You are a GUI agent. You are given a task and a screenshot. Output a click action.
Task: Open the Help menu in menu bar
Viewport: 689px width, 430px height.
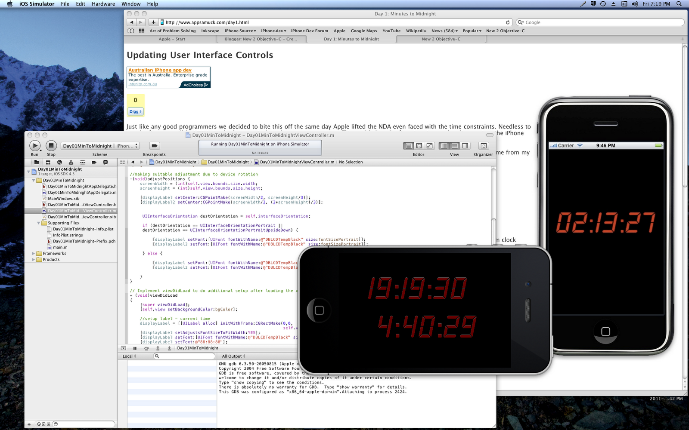(x=152, y=4)
